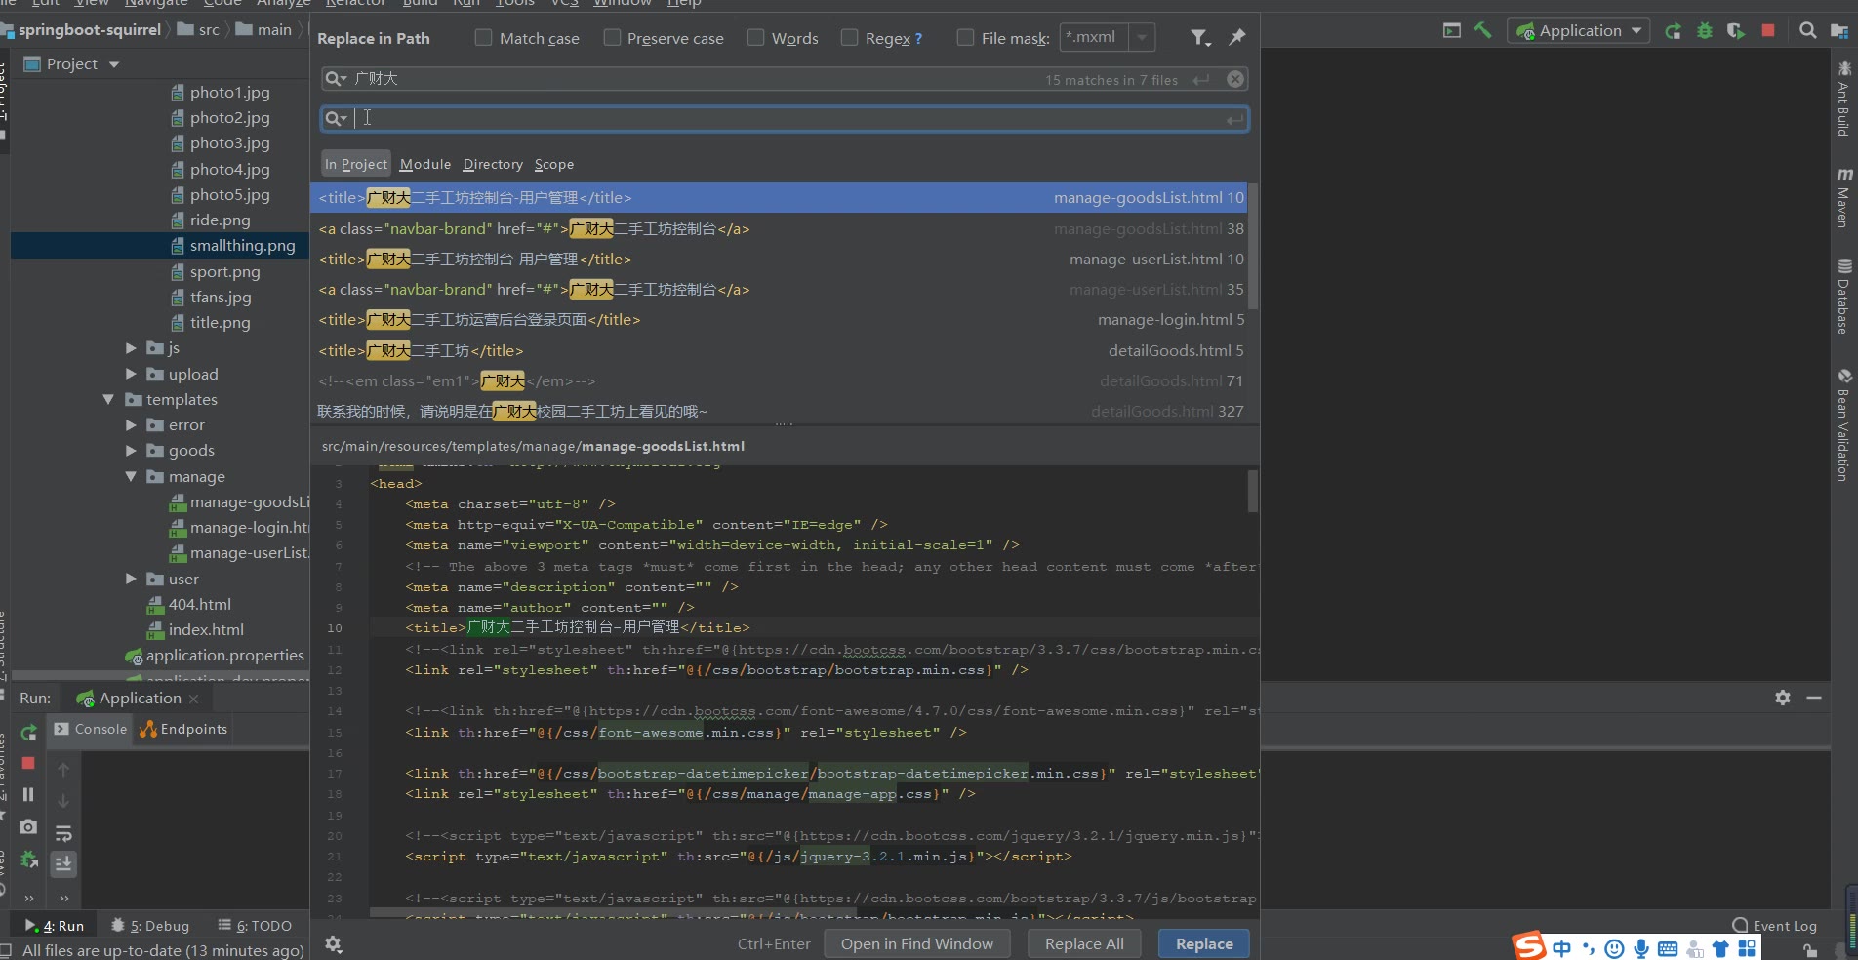Pin the Replace in Path dialog
The width and height of the screenshot is (1858, 960).
(x=1237, y=37)
